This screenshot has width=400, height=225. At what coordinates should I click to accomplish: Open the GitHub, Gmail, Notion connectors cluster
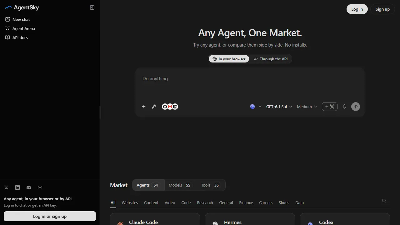(x=170, y=107)
